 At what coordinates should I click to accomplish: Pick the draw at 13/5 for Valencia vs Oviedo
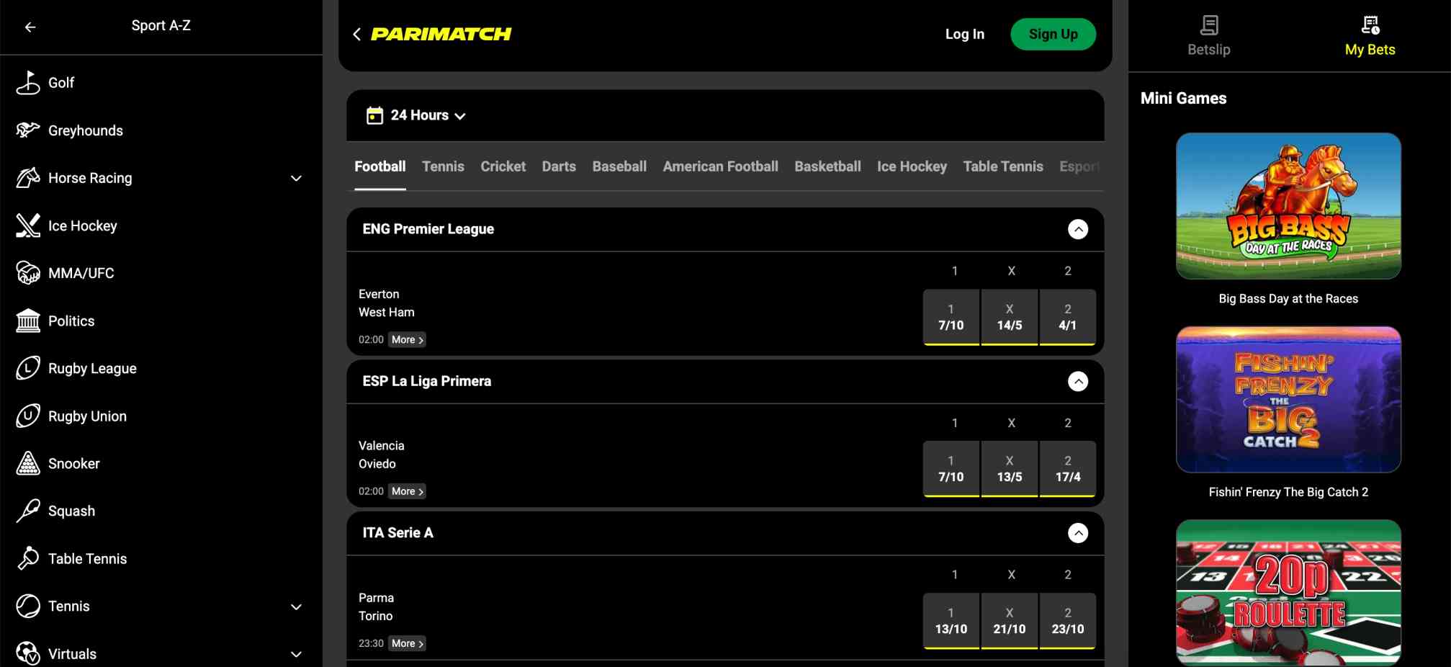[1010, 468]
